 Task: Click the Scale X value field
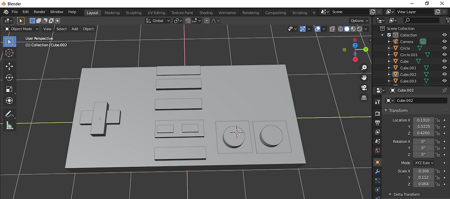423,171
